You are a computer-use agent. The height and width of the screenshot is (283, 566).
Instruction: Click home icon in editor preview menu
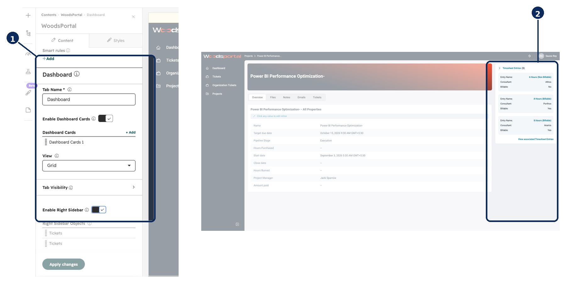point(158,47)
